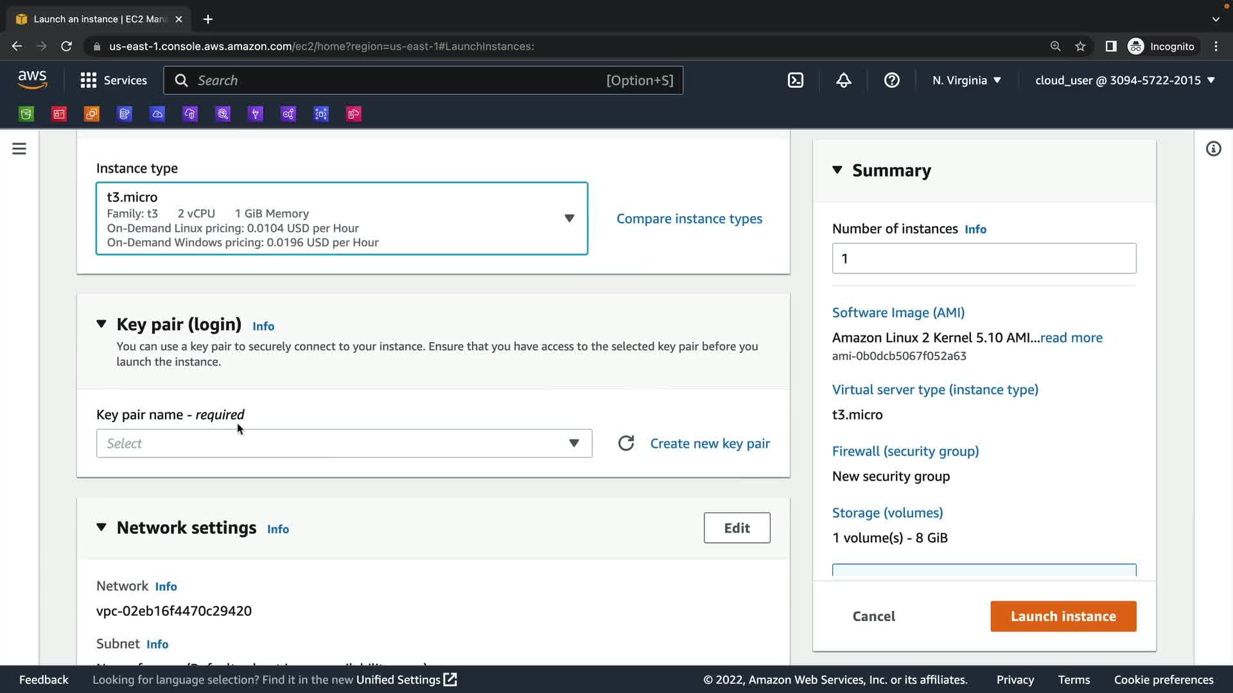Open the orange EC2 favorites shortcut
Viewport: 1233px width, 693px height.
click(92, 114)
